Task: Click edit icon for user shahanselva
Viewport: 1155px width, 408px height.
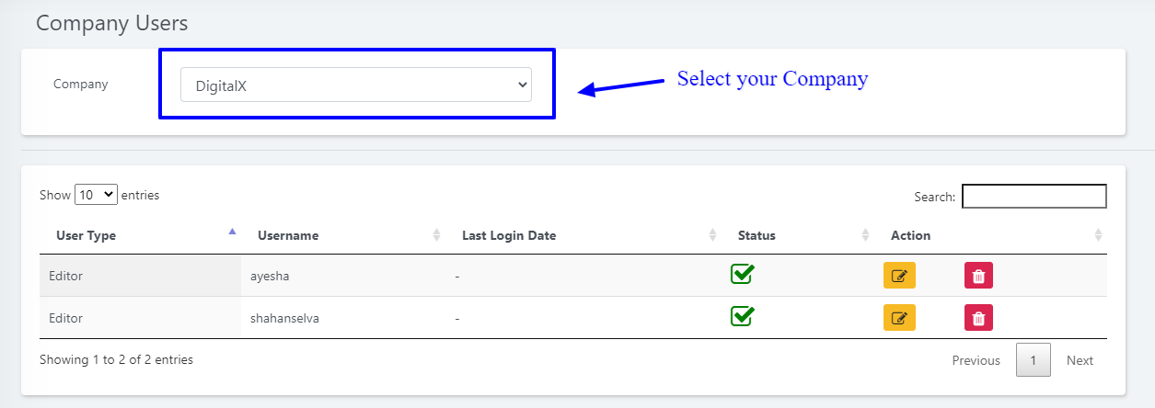Action: point(899,318)
